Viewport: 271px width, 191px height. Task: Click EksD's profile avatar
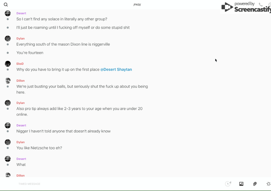(8, 64)
